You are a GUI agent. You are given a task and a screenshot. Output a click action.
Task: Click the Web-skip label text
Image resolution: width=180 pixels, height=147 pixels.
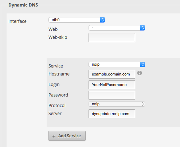tap(58, 37)
